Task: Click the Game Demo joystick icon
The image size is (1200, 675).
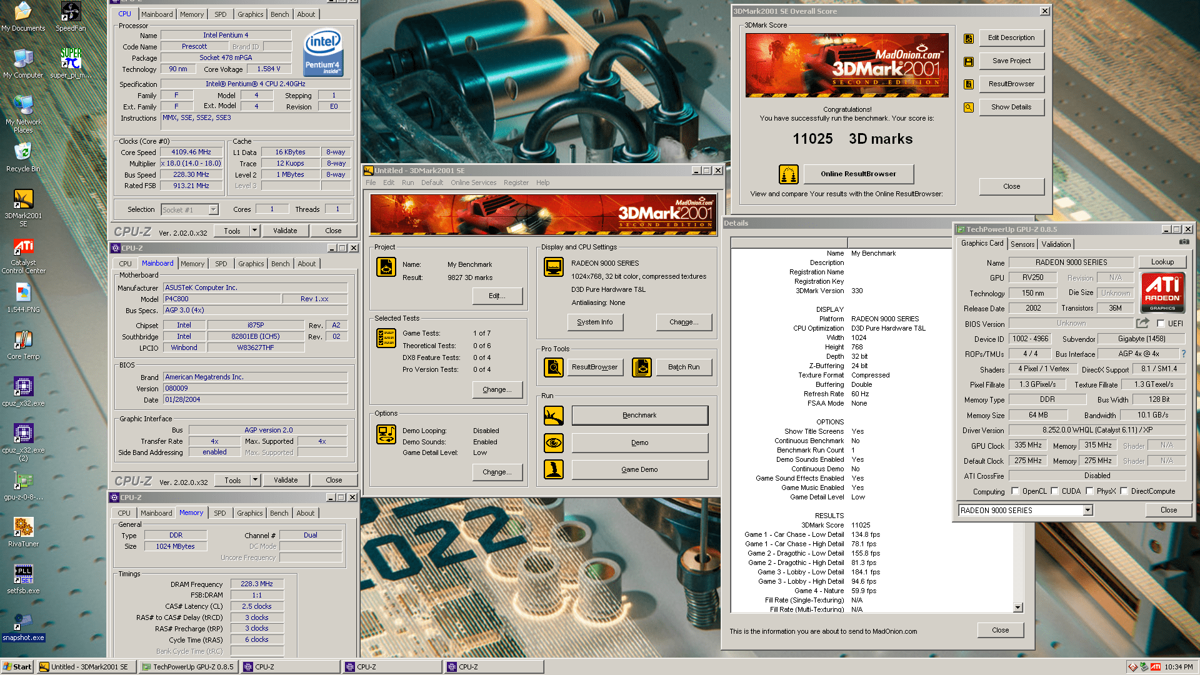Action: coord(554,470)
